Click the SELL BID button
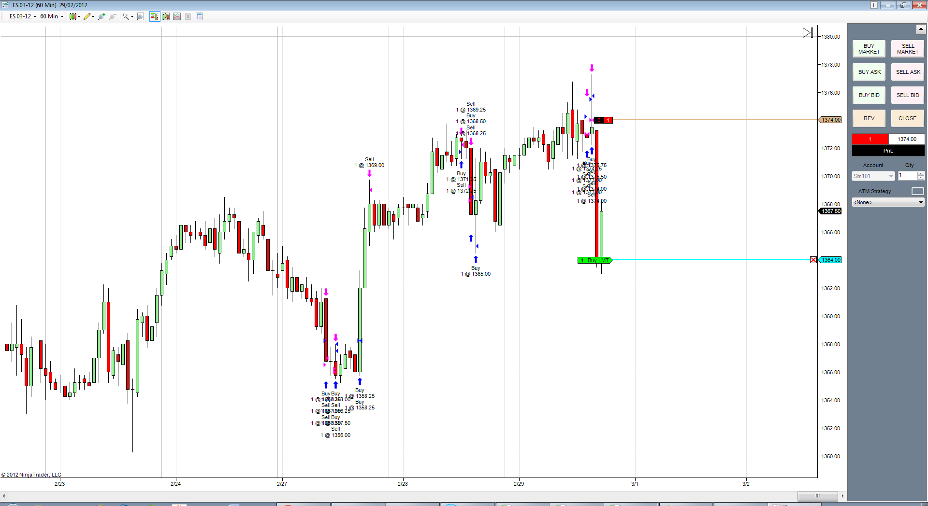The height and width of the screenshot is (506, 928). (908, 95)
